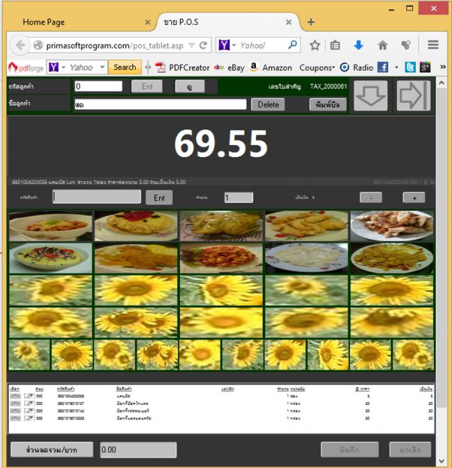Viewport: 452px width, 468px height.
Task: Click edit icon in row 8851004203056
Action: [x=29, y=396]
